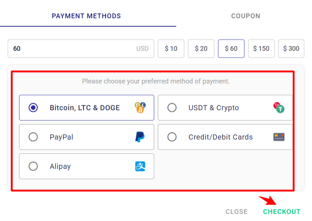312x221 pixels.
Task: Choose the $ 300 preset amount
Action: tap(291, 49)
